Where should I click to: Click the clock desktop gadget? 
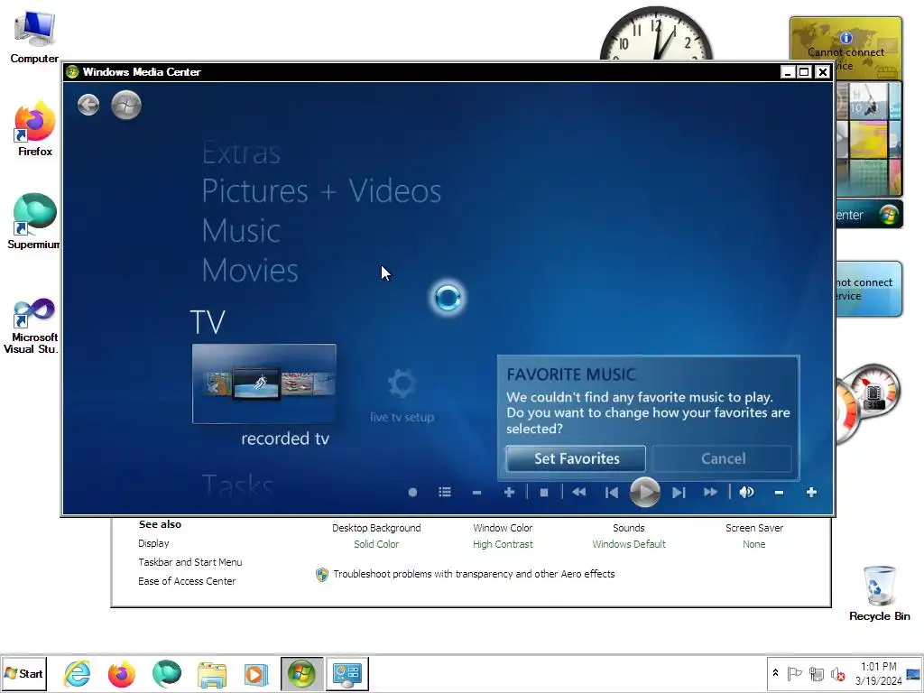click(656, 33)
